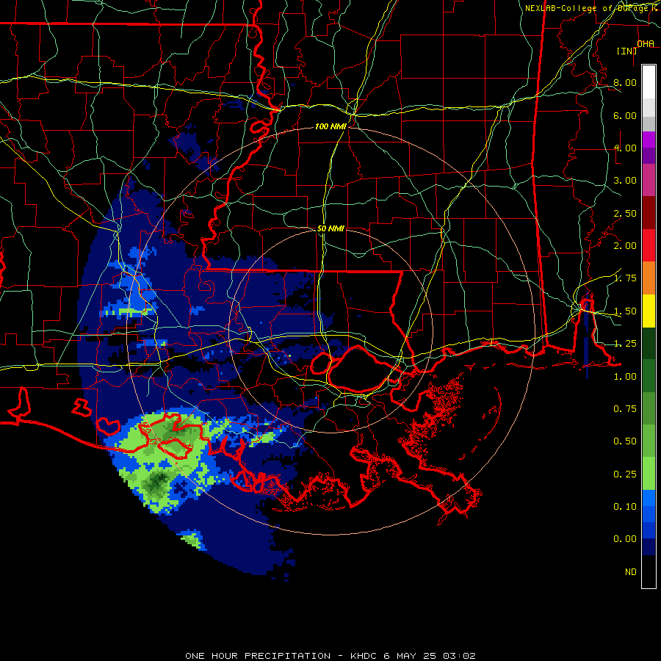Pick the orange legend swatch

coord(649,278)
